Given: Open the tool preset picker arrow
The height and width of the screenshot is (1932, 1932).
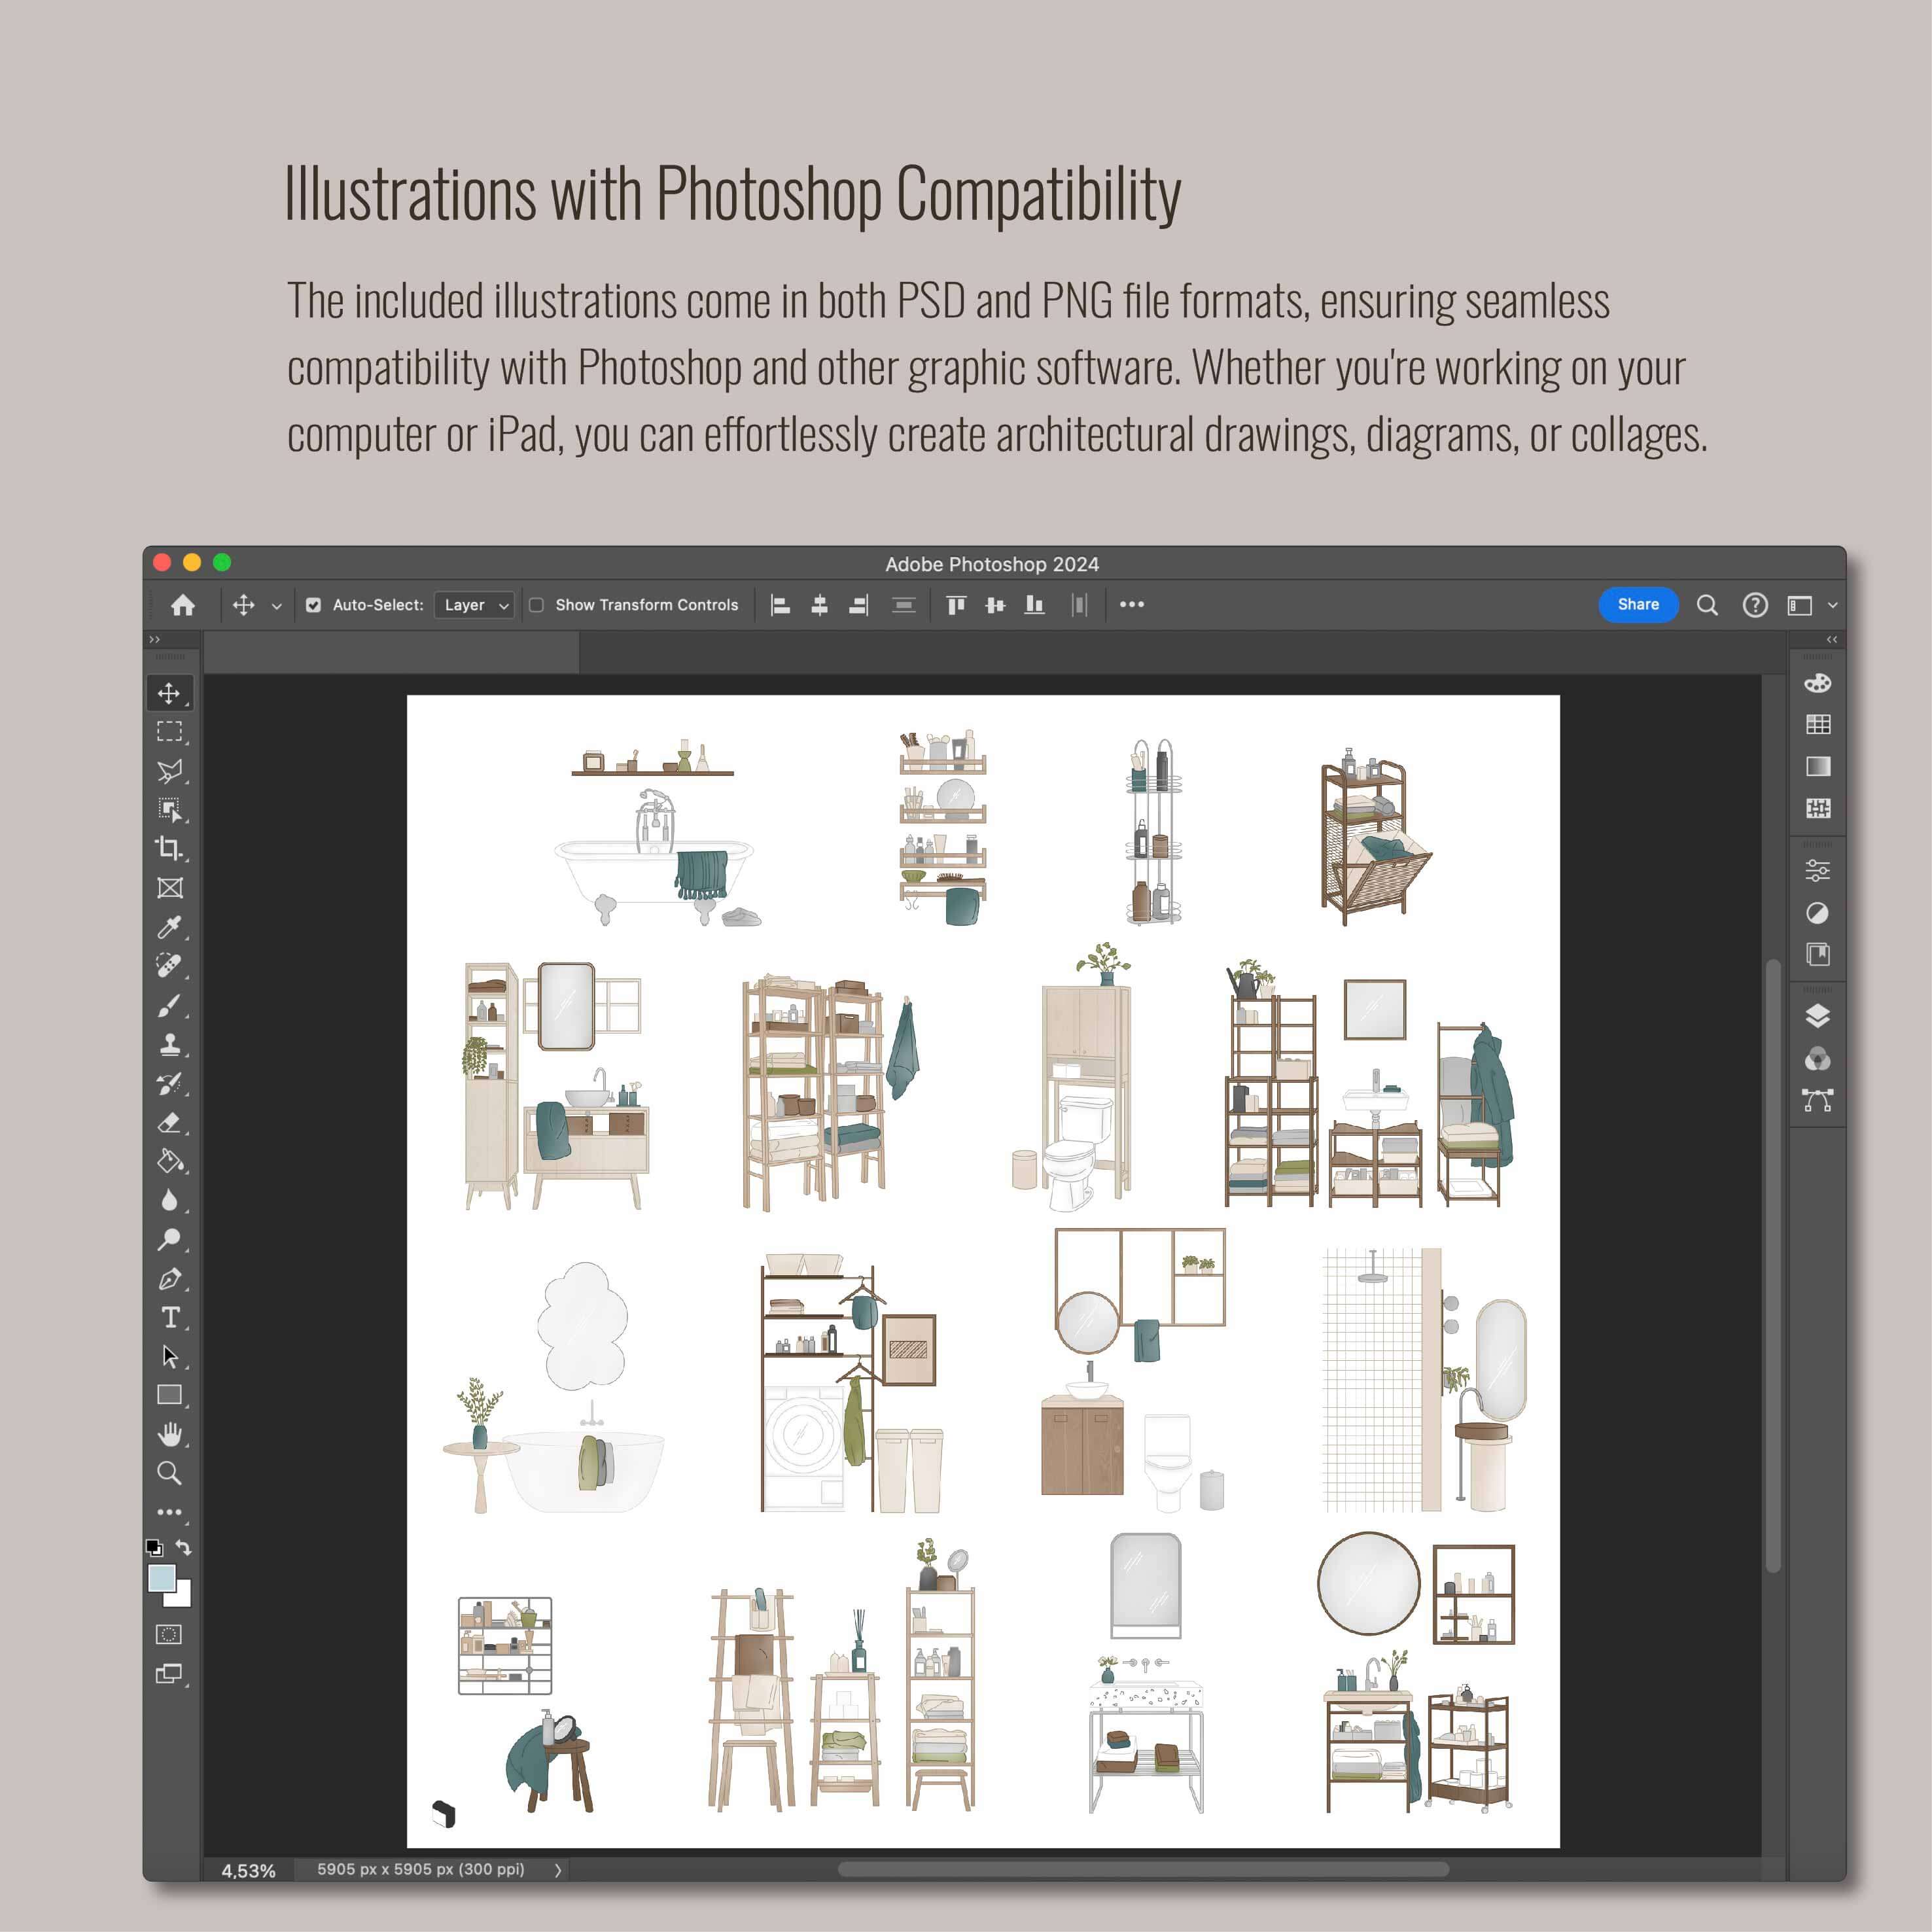Looking at the screenshot, I should [277, 606].
